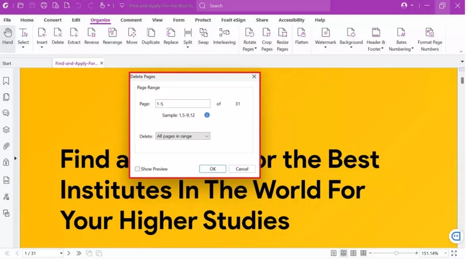Open the Attachments panel in the sidebar
466x259 pixels.
[x=6, y=146]
